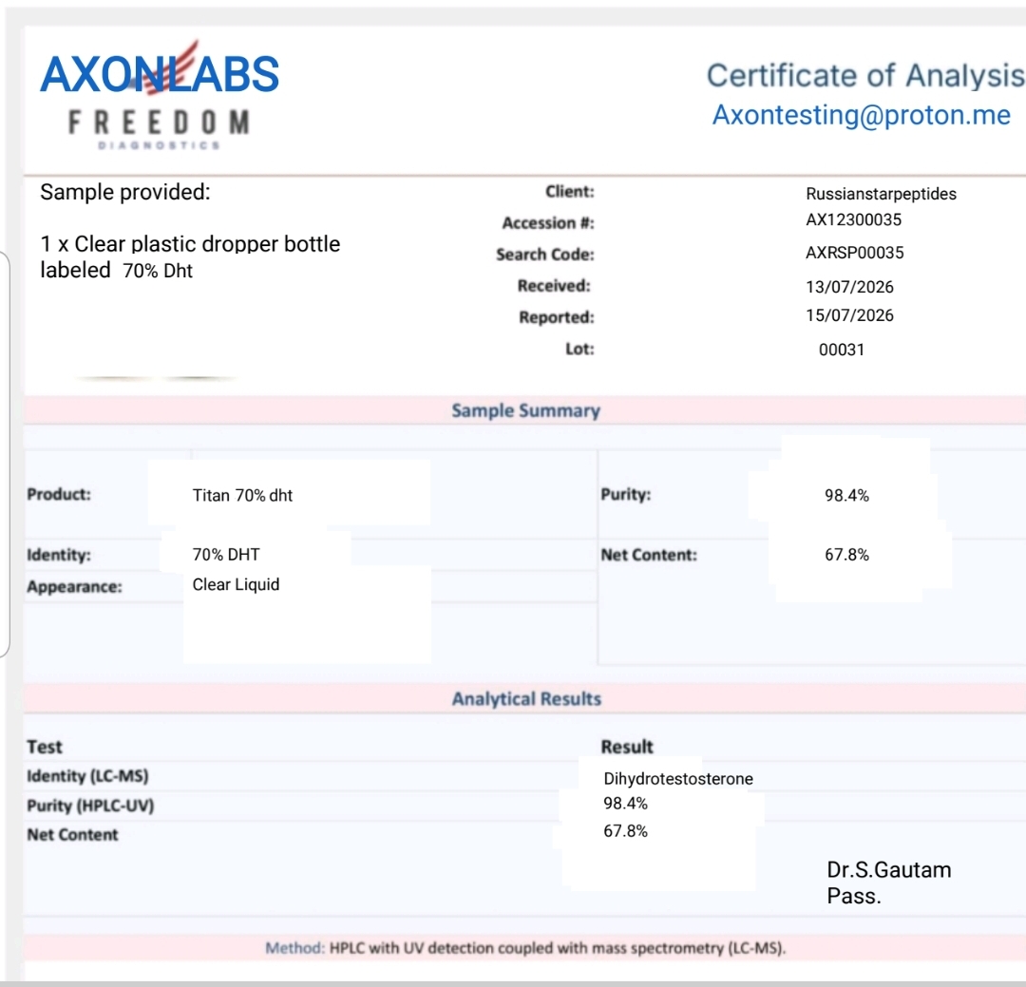Select the 'Accession #:' label
The image size is (1026, 987).
pos(548,223)
